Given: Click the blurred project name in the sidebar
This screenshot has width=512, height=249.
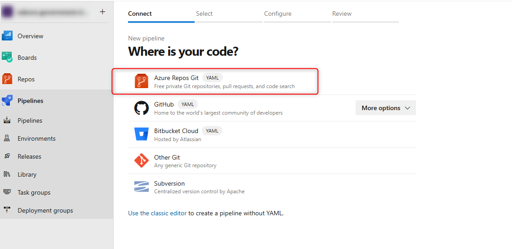Looking at the screenshot, I should (x=54, y=12).
